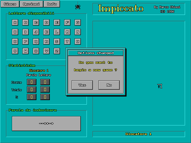This screenshot has width=191, height=143.
Task: Select letter J tile
Action: coord(36,32)
